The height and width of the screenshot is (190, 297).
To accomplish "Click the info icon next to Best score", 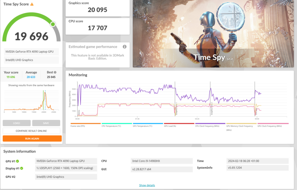I will [55, 72].
